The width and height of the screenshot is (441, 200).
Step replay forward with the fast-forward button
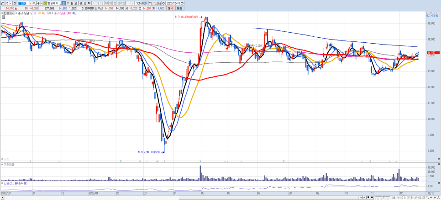(x=372, y=197)
